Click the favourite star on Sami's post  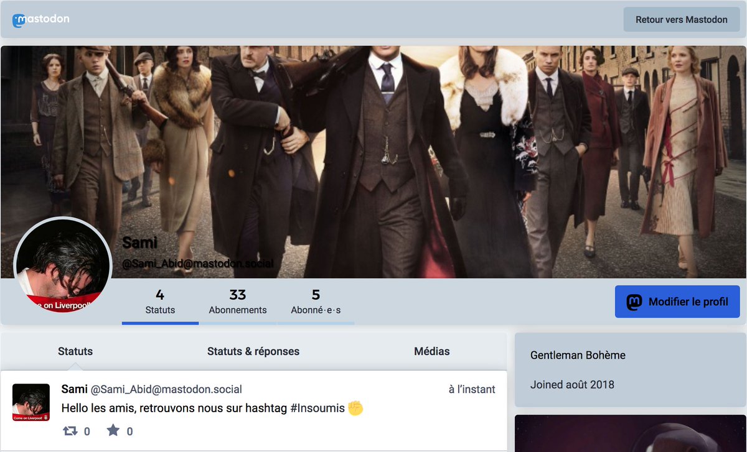113,430
